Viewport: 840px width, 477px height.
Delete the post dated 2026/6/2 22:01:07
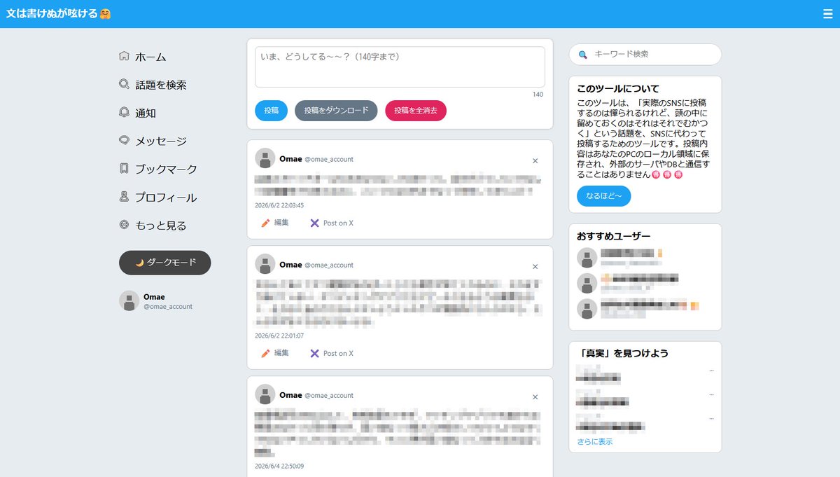(x=535, y=266)
